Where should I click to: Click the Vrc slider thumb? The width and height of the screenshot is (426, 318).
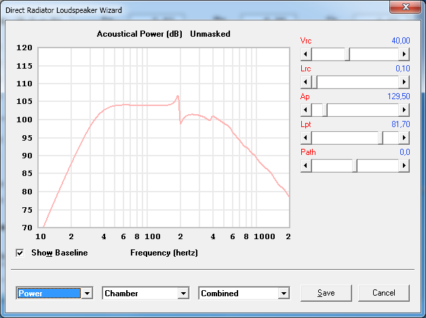point(347,54)
